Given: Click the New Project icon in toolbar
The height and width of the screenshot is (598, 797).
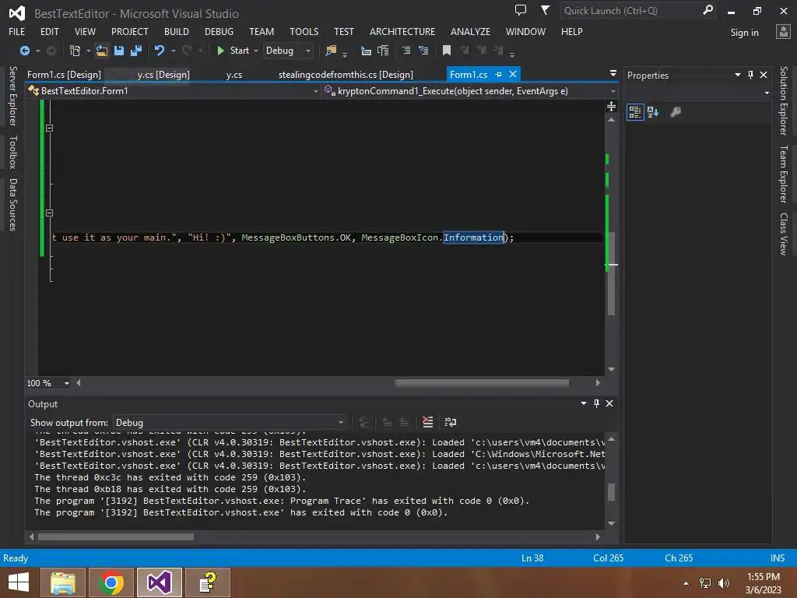Looking at the screenshot, I should (75, 51).
